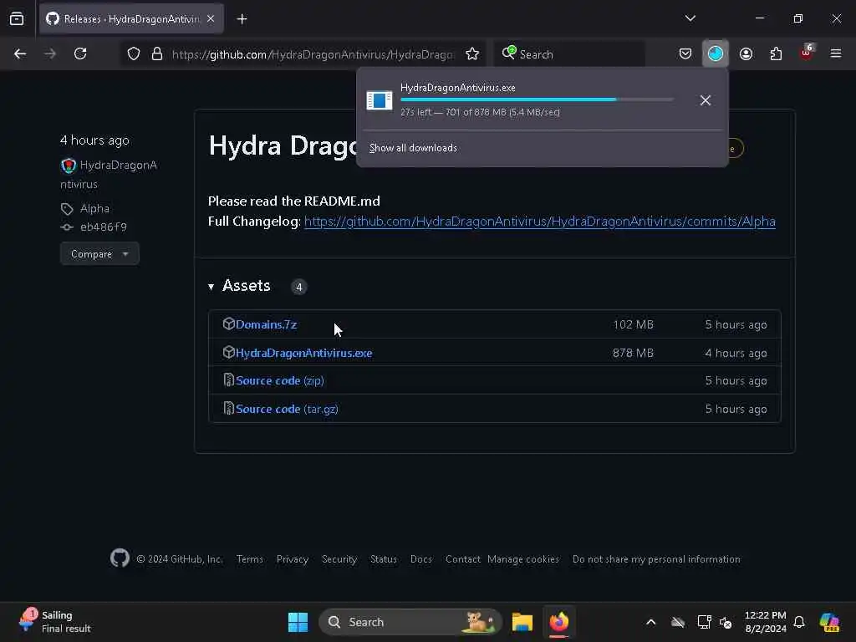Bookmark this page with the star
The width and height of the screenshot is (856, 642).
click(x=472, y=54)
